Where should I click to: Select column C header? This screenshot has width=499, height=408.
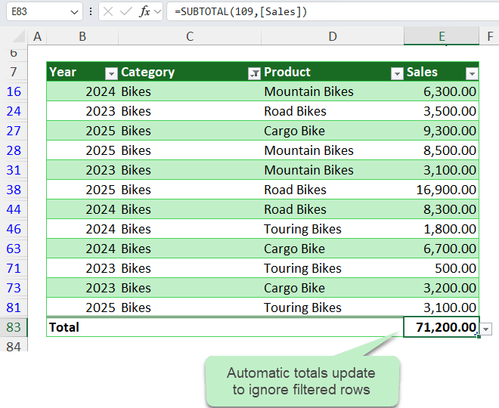[189, 36]
